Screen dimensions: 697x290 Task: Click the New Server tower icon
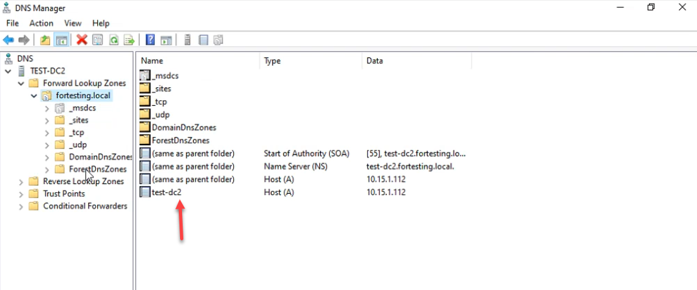pos(187,40)
